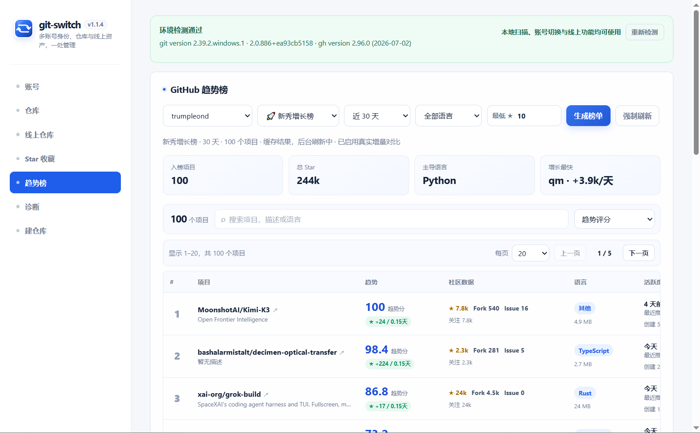The width and height of the screenshot is (700, 433).
Task: Click the 趋势 column header
Action: click(x=371, y=282)
